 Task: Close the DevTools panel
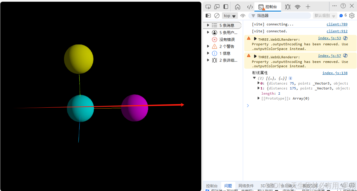pyautogui.click(x=352, y=6)
